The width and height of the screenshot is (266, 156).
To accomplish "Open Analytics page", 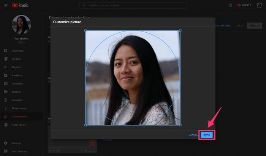I will tap(17, 76).
